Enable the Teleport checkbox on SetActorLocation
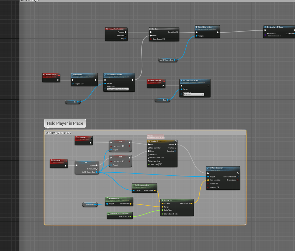Image resolution: width=295 pixels, height=251 pixels. pyautogui.click(x=218, y=188)
